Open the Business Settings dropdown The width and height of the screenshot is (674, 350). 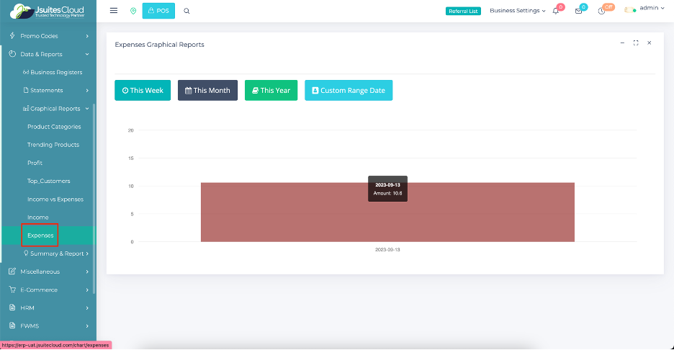click(x=517, y=11)
